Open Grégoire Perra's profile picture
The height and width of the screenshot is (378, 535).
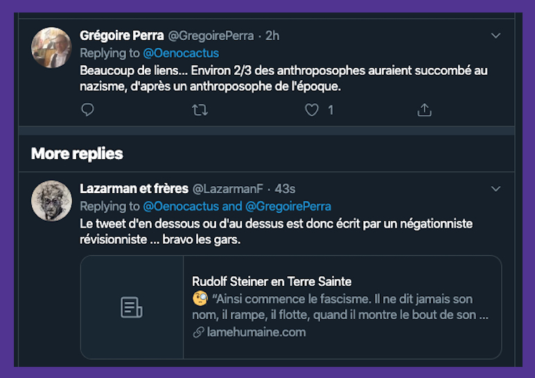click(52, 48)
